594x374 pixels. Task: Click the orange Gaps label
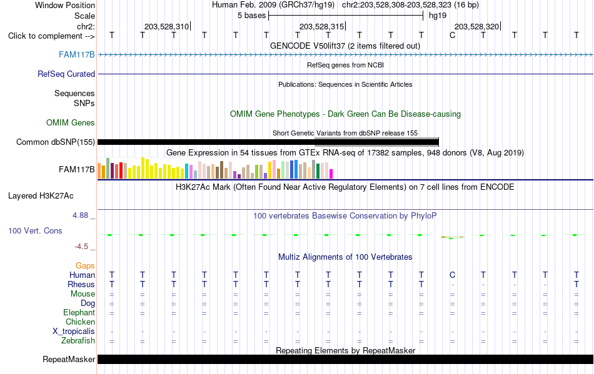(85, 265)
